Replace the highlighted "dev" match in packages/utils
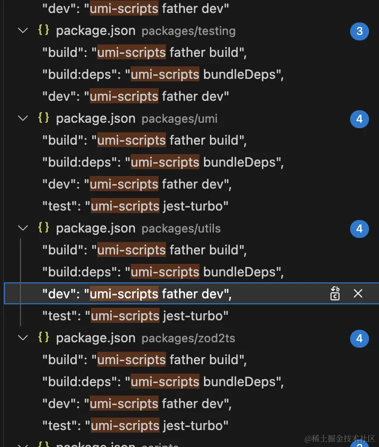Viewport: 379px width, 447px height. 335,293
